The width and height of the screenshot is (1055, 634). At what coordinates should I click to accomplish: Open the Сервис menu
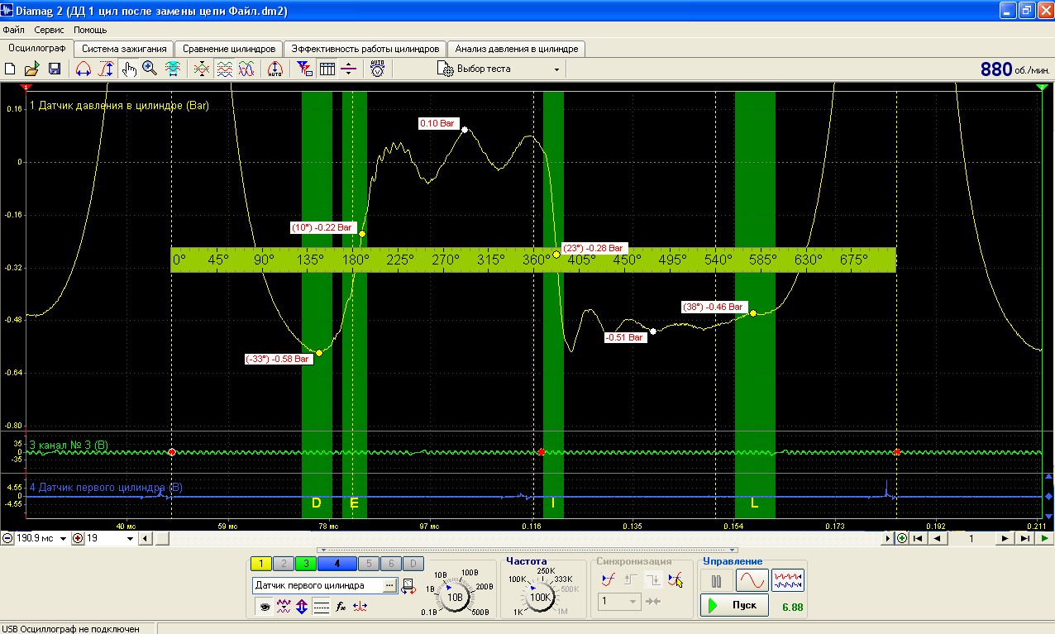50,30
